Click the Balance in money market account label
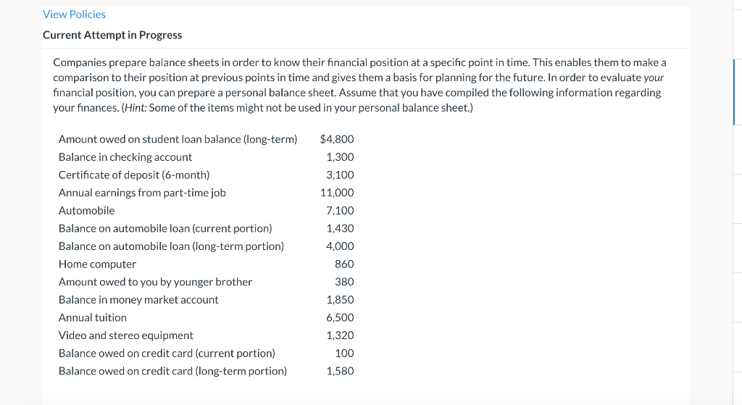The image size is (742, 405). click(138, 300)
